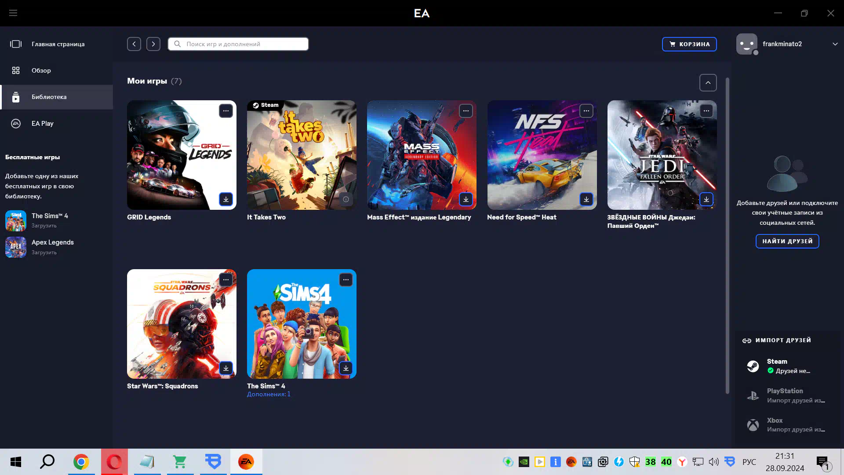844x475 pixels.
Task: Collapse the Мои игры section
Action: pyautogui.click(x=708, y=83)
